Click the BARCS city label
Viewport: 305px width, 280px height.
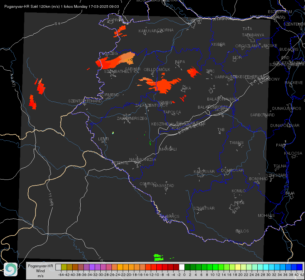coord(173,216)
